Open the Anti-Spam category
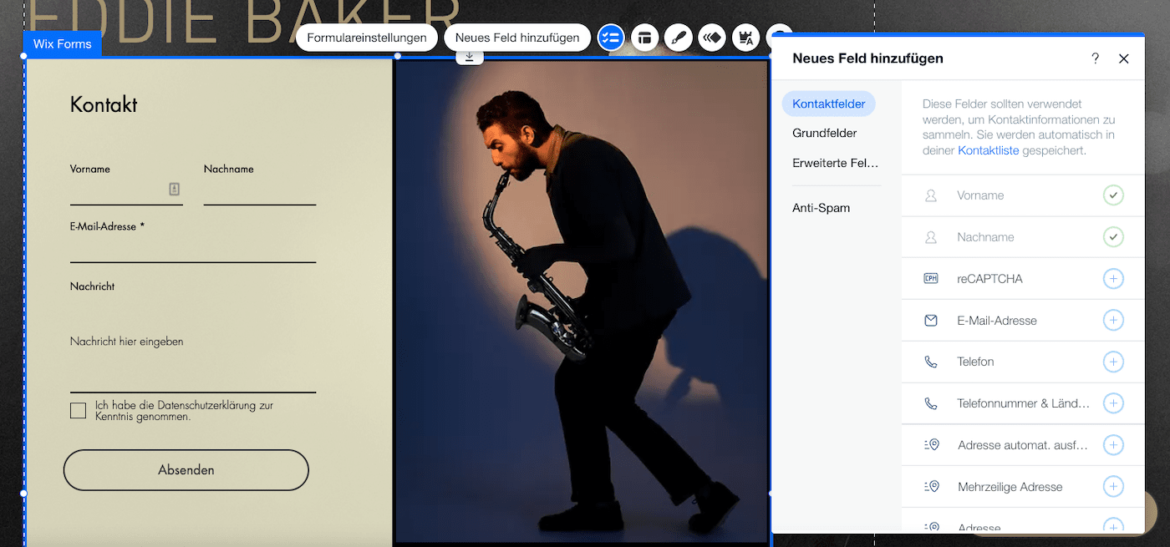 pos(822,208)
